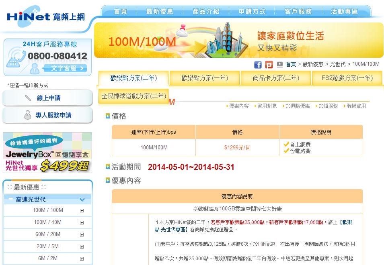The image size is (384, 265).
Task: Click the 優惠內容說明 table header
Action: [237, 196]
